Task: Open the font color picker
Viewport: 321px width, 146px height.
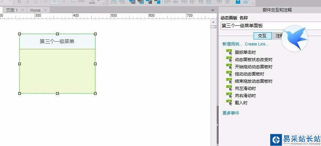Action: click(92, 2)
